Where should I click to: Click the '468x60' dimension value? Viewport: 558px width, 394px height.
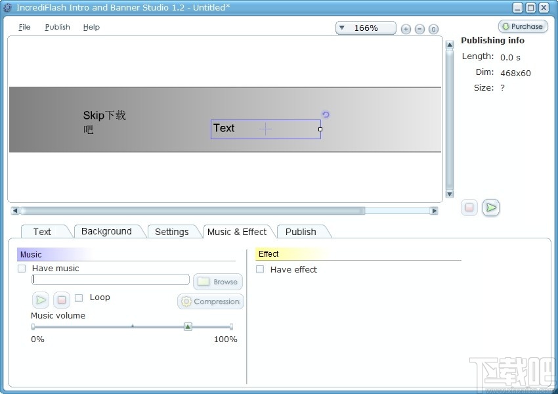515,74
